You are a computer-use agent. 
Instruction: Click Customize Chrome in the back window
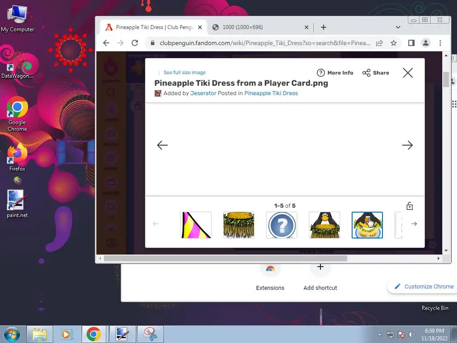[424, 286]
